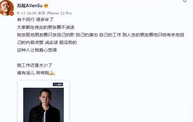Click the line 这种人让我真心觉得
Image resolution: width=193 pixels, height=122 pixels.
[37, 50]
